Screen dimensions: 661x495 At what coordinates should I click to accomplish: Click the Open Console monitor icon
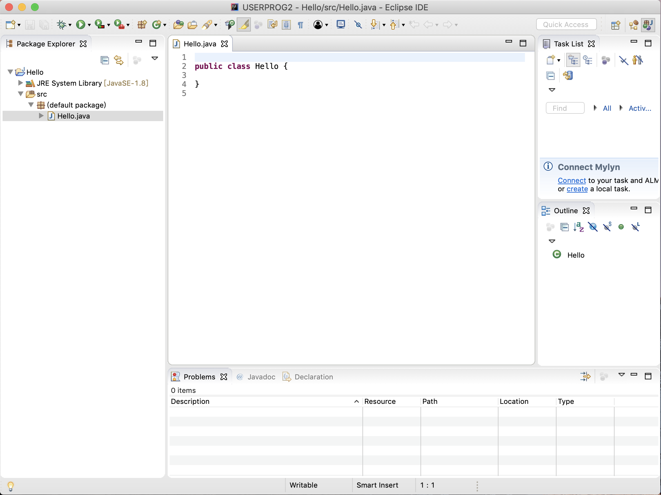tap(341, 24)
